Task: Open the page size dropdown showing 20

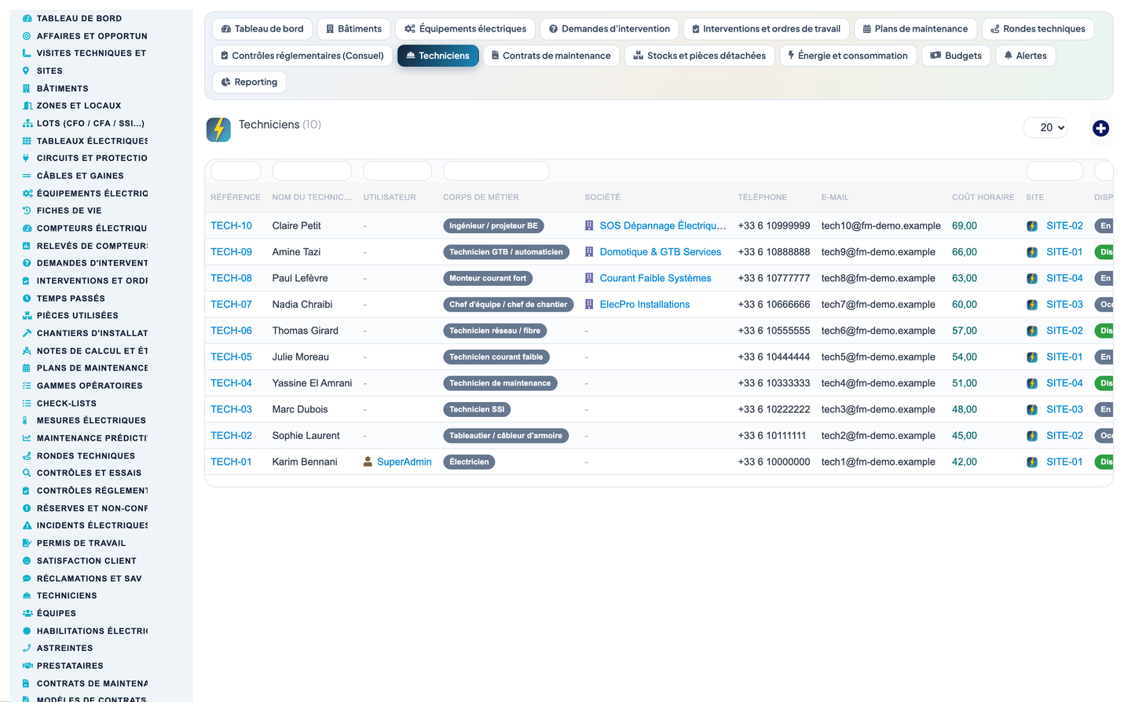Action: pyautogui.click(x=1045, y=127)
